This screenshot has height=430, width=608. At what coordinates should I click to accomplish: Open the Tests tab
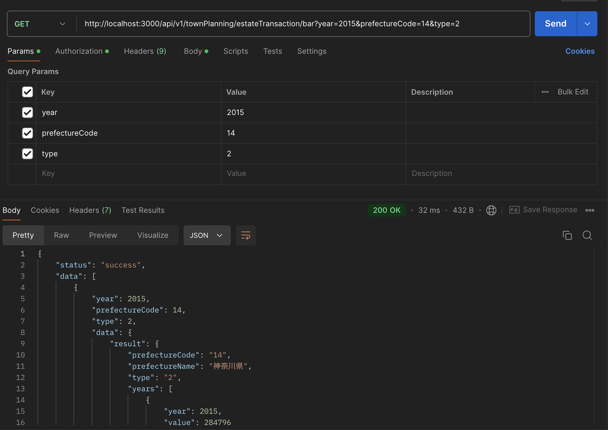272,51
